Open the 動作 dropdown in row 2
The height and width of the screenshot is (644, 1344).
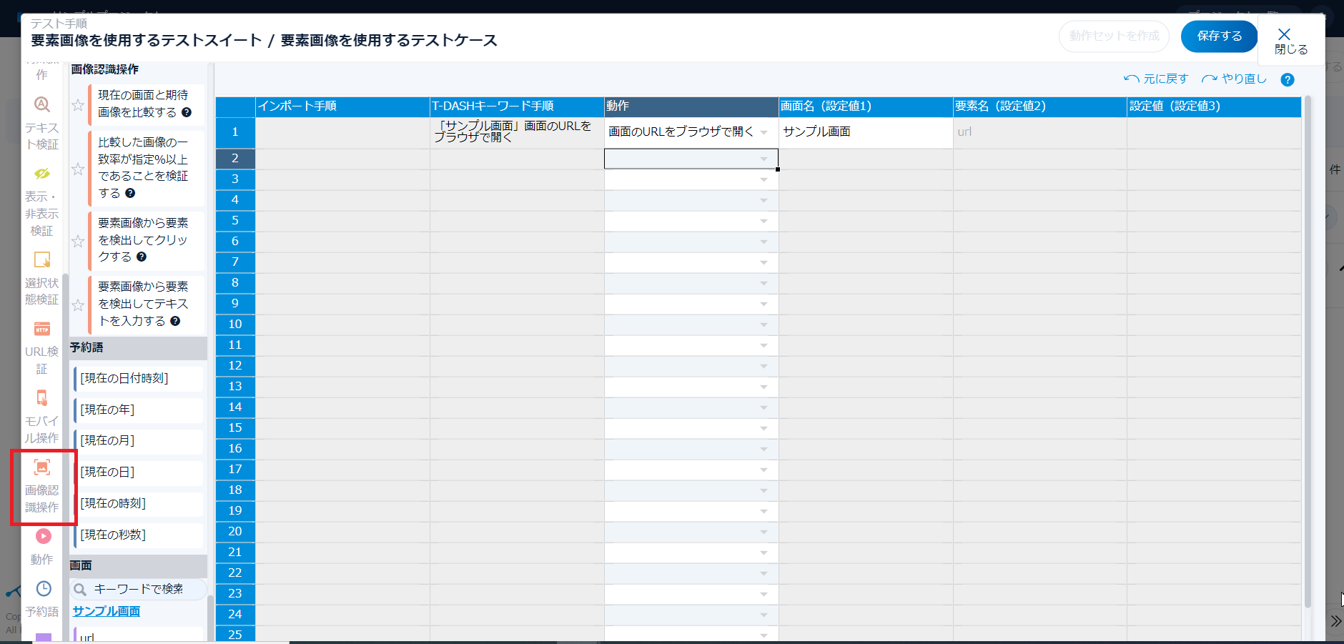(764, 159)
